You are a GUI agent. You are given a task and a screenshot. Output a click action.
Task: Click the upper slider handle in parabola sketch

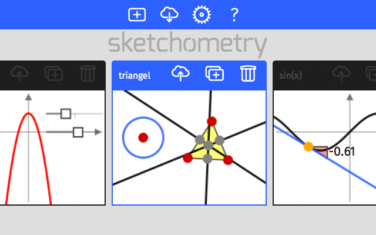66,113
